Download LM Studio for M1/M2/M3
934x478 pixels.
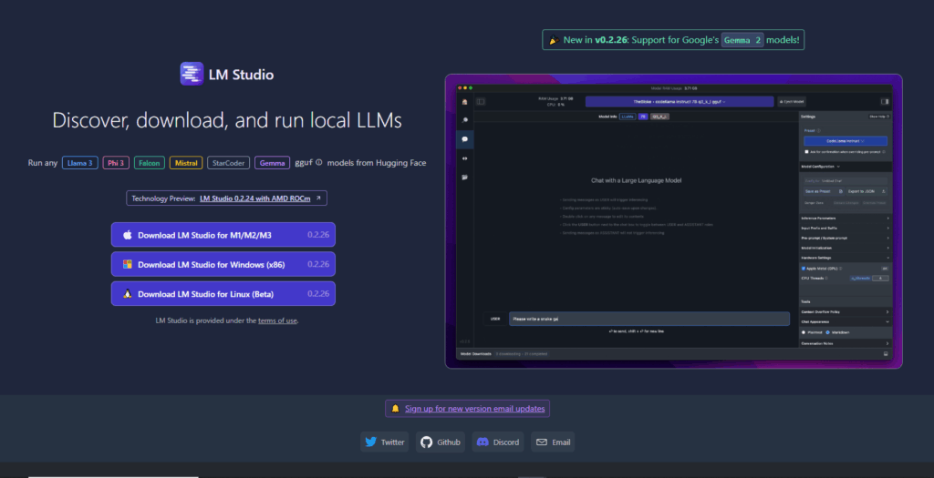click(x=223, y=235)
